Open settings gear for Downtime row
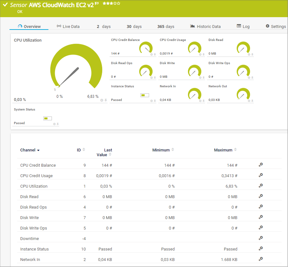Image resolution: width=288 pixels, height=267 pixels. click(x=261, y=238)
